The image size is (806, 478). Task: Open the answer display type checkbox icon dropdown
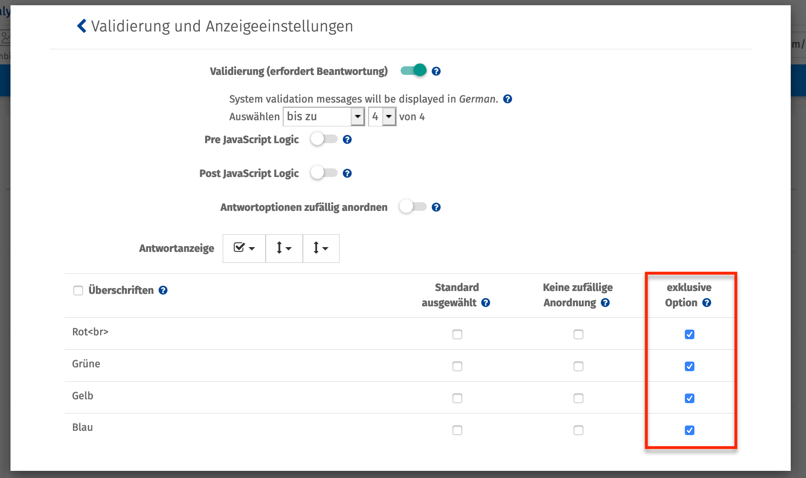pyautogui.click(x=244, y=248)
